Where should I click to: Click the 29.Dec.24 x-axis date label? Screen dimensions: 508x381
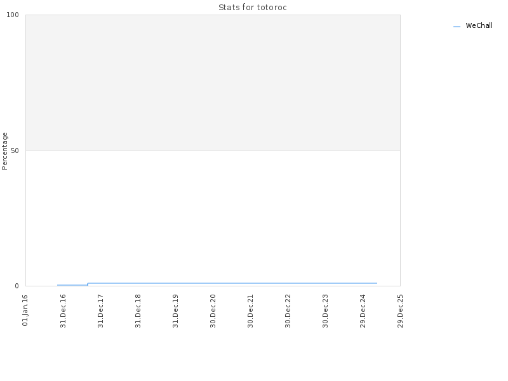pos(363,311)
